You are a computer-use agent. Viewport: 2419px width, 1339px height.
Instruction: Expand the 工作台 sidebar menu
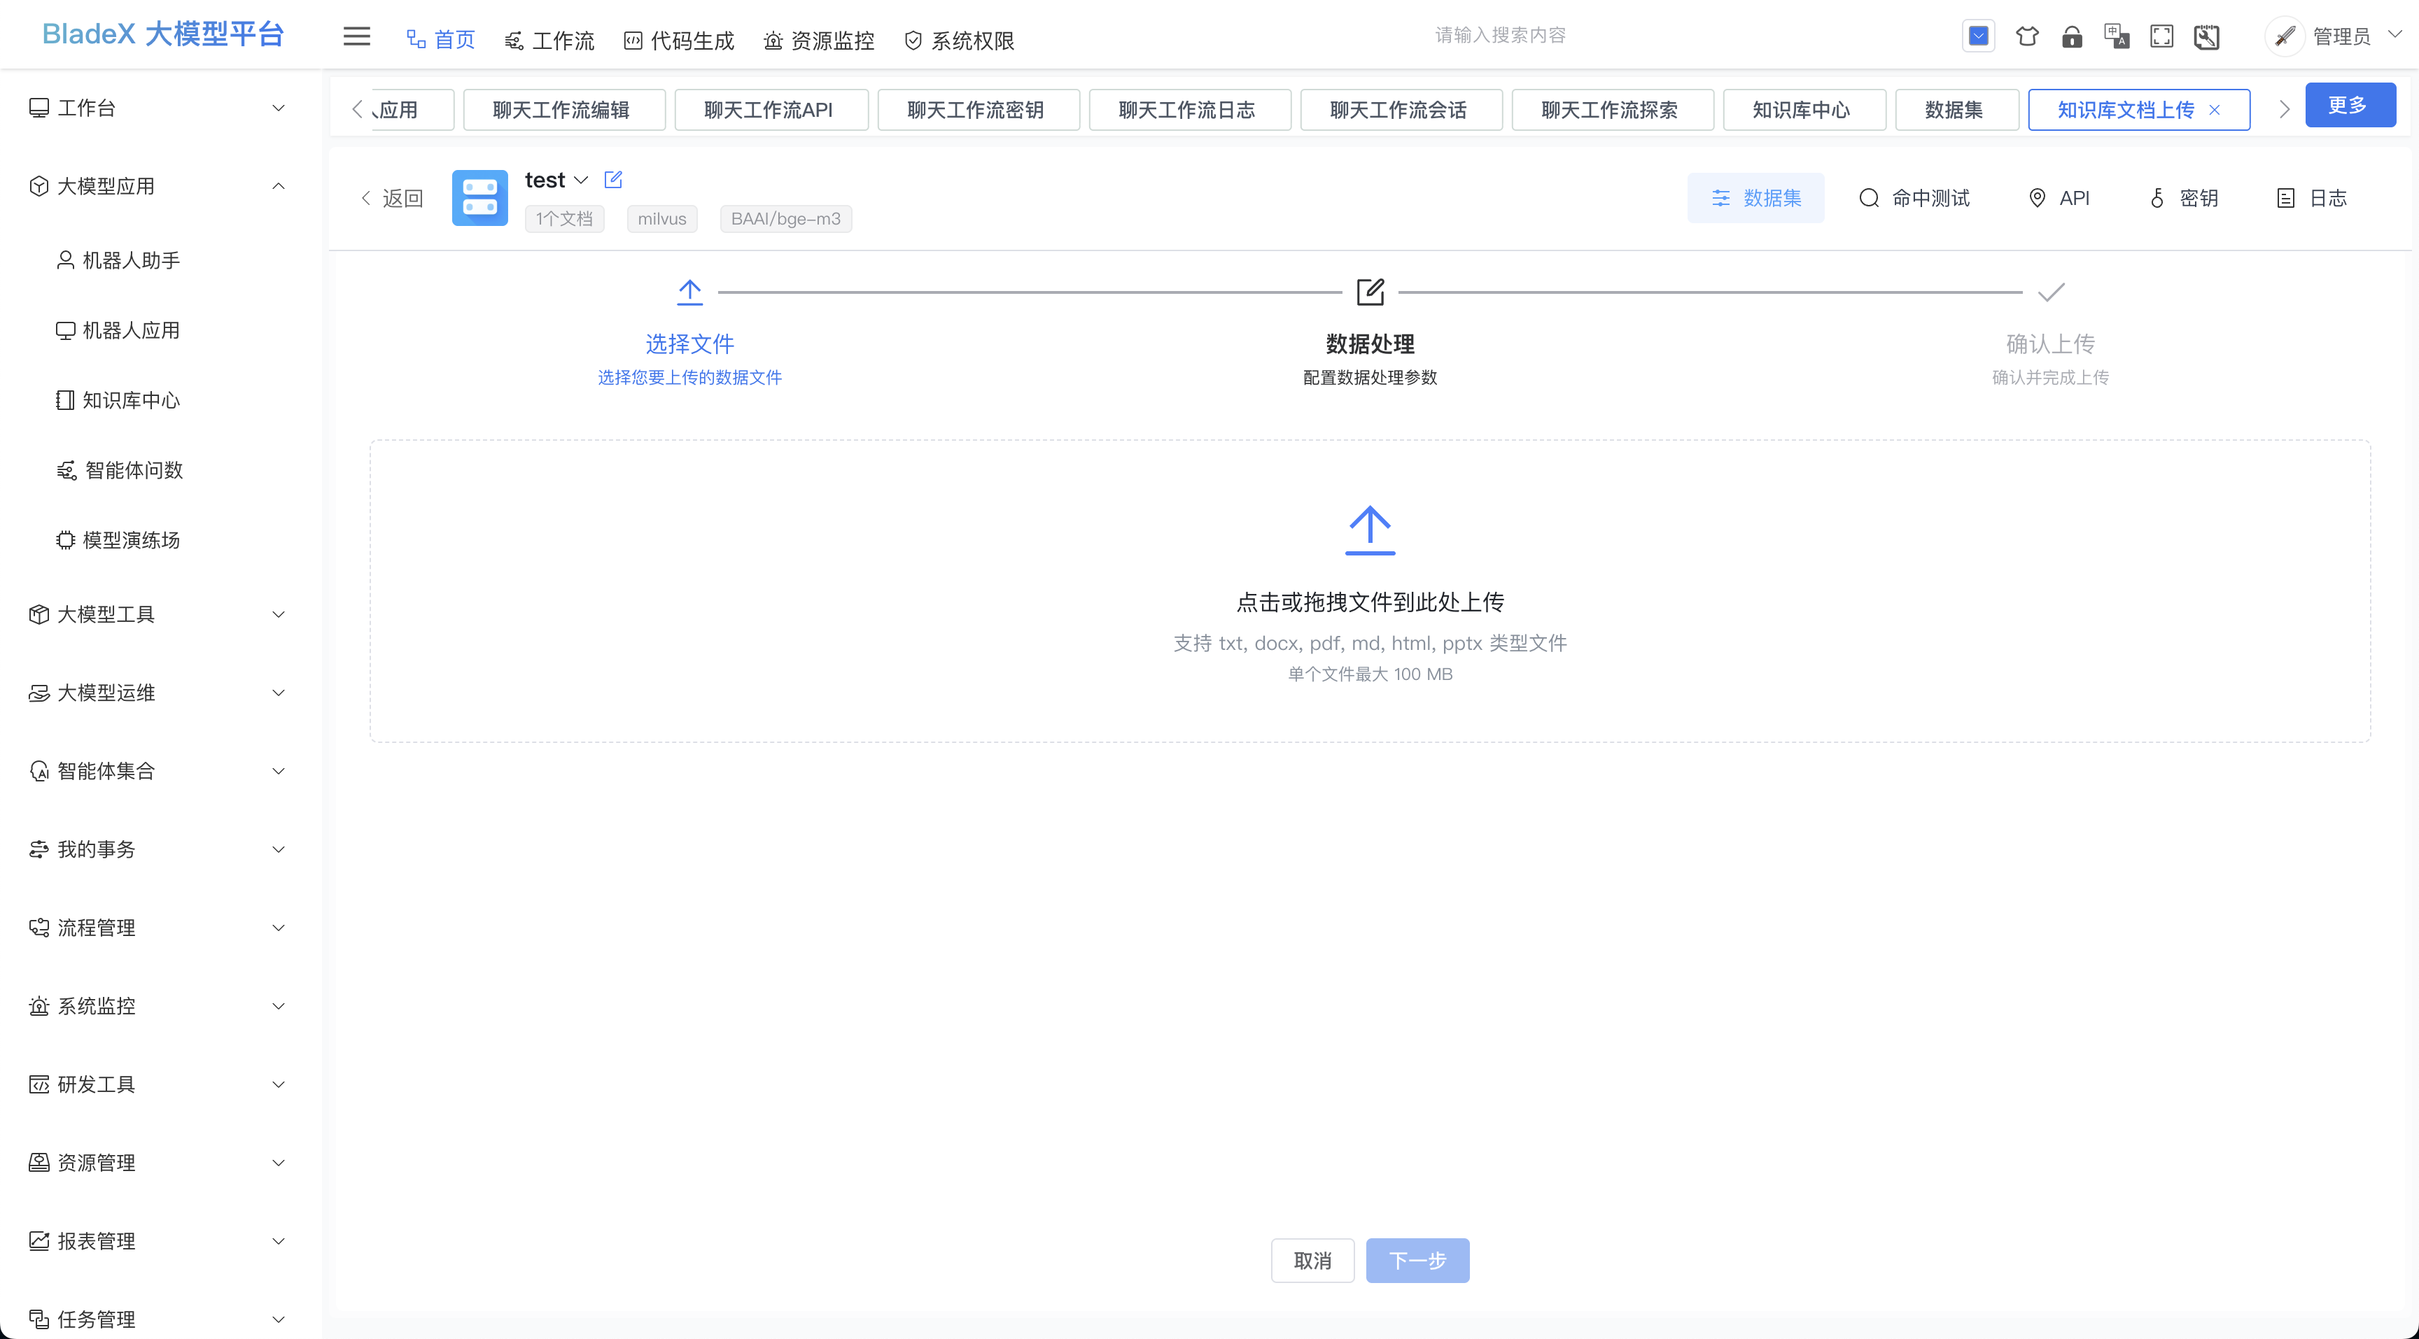coord(157,108)
